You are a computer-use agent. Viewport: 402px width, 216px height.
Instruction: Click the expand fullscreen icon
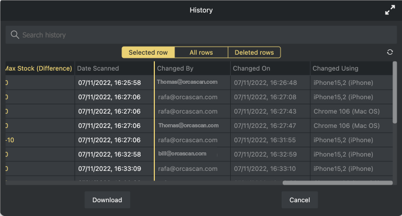point(390,10)
